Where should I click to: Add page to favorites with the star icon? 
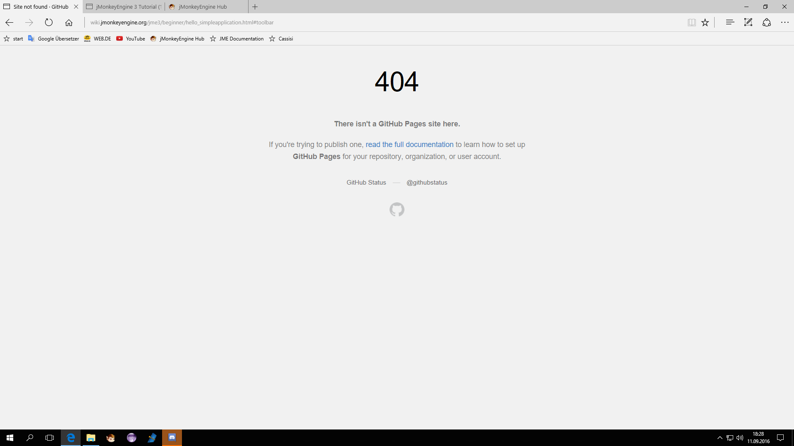click(705, 22)
